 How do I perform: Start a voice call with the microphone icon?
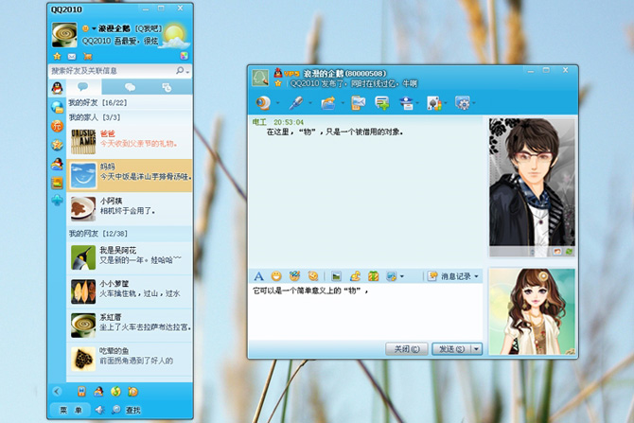tap(296, 103)
